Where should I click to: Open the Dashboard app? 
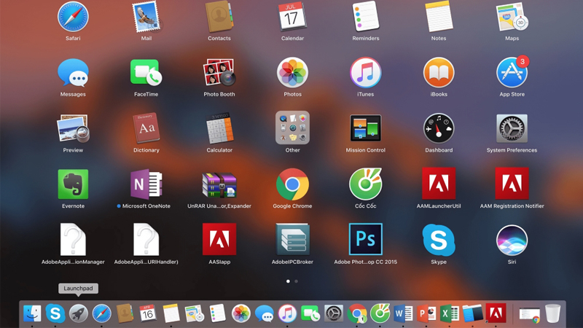pyautogui.click(x=439, y=129)
